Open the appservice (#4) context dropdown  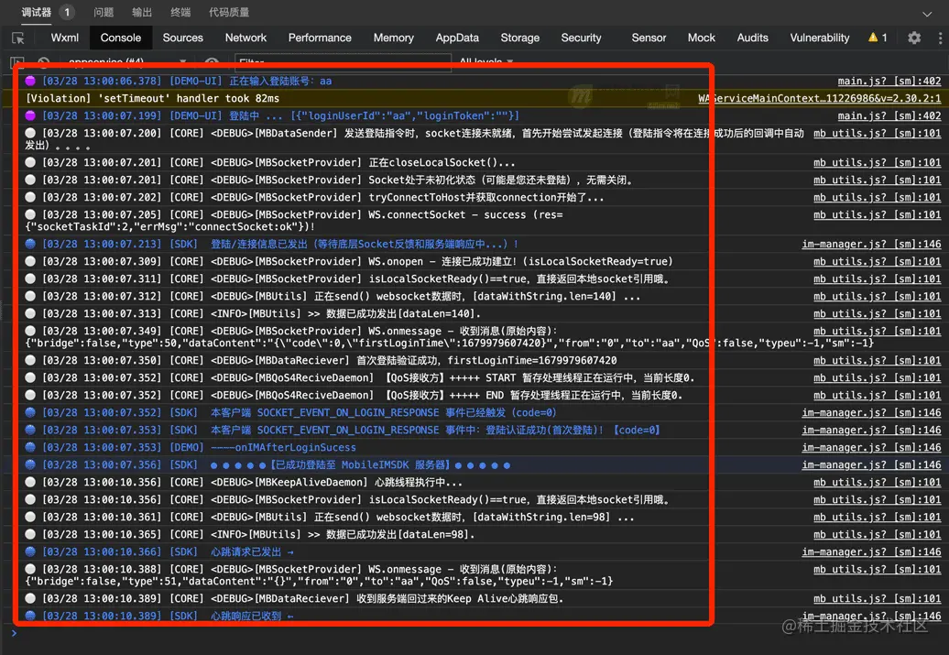[127, 61]
